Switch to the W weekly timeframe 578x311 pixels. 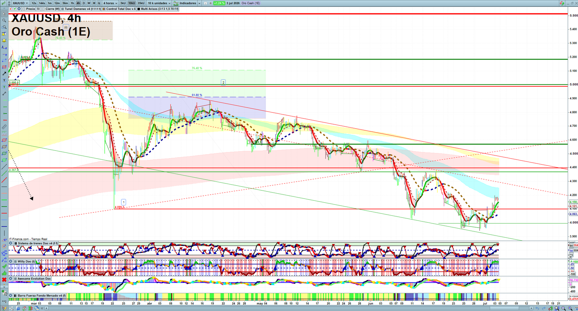click(x=89, y=3)
